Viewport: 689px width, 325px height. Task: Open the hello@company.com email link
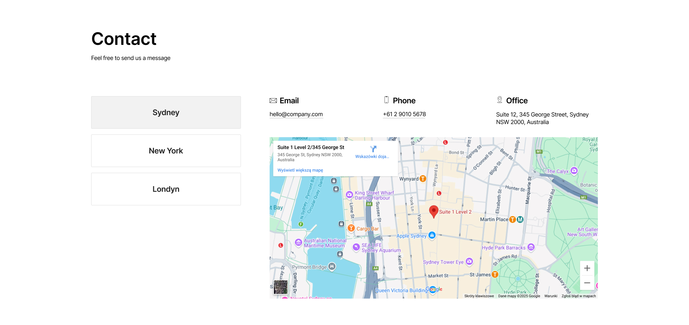(296, 114)
